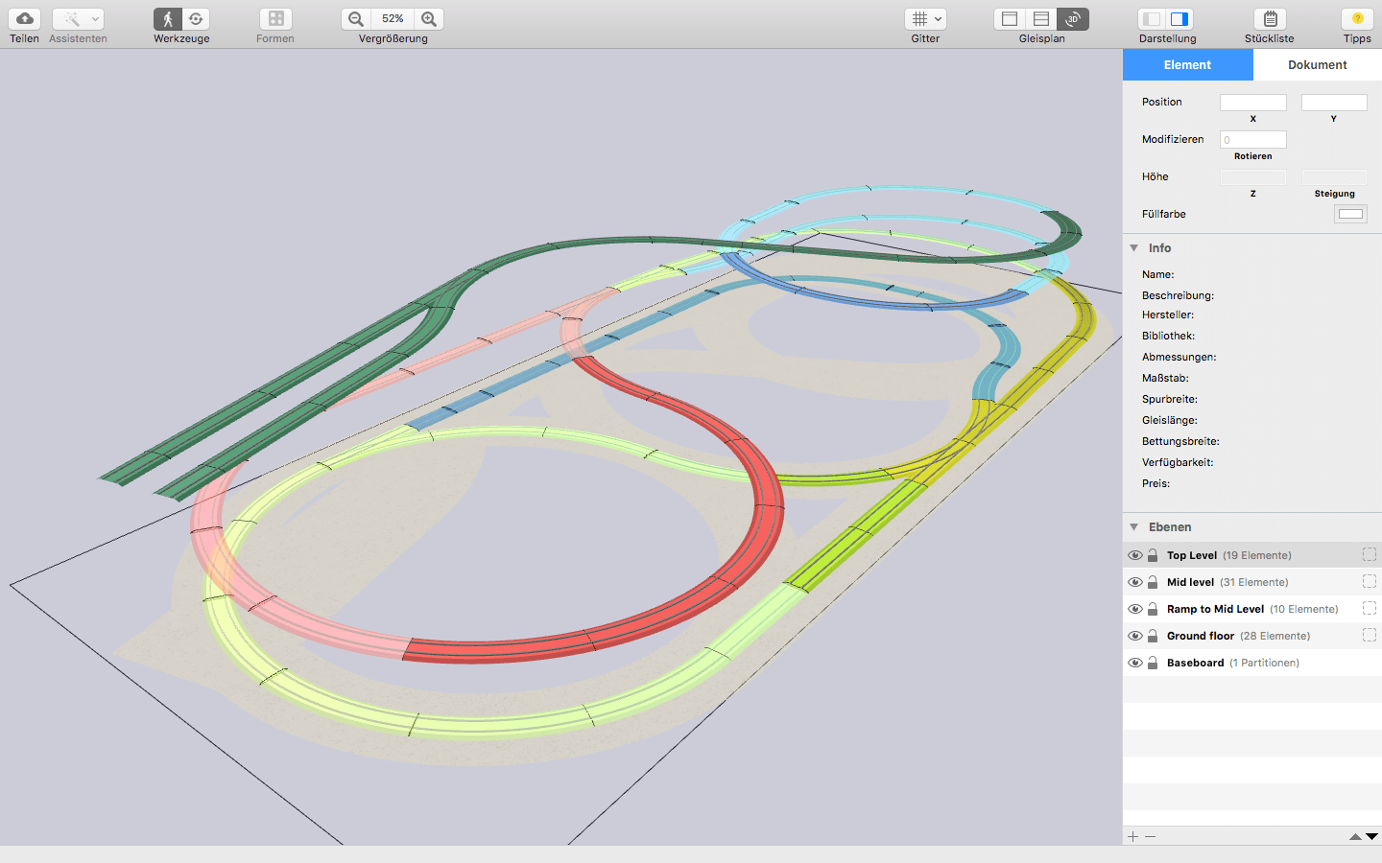Open the Stückliste parts list

coord(1269,19)
